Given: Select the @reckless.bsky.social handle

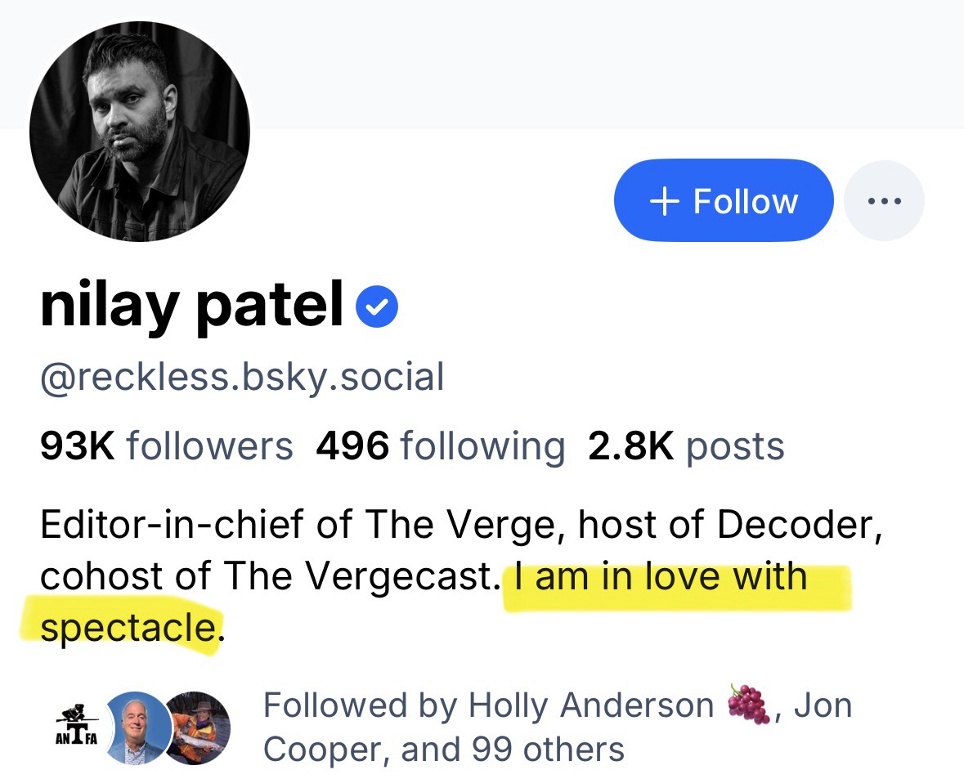Looking at the screenshot, I should (242, 377).
